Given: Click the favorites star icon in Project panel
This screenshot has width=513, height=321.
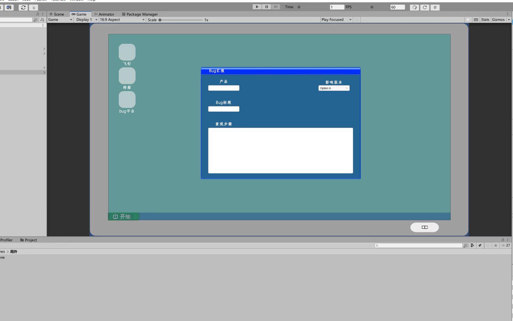Looking at the screenshot, I should point(496,245).
